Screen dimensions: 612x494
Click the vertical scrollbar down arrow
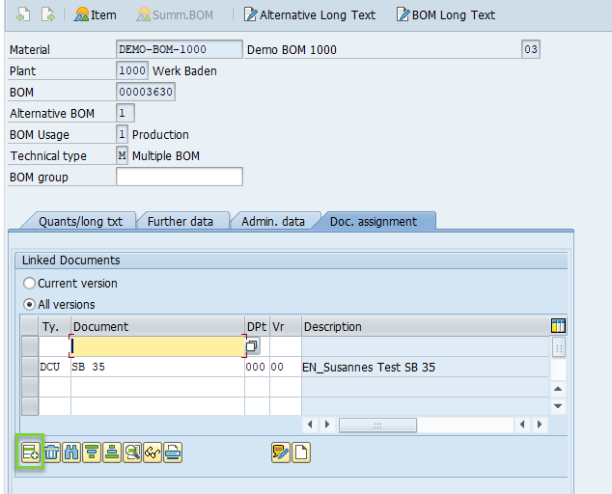558,406
